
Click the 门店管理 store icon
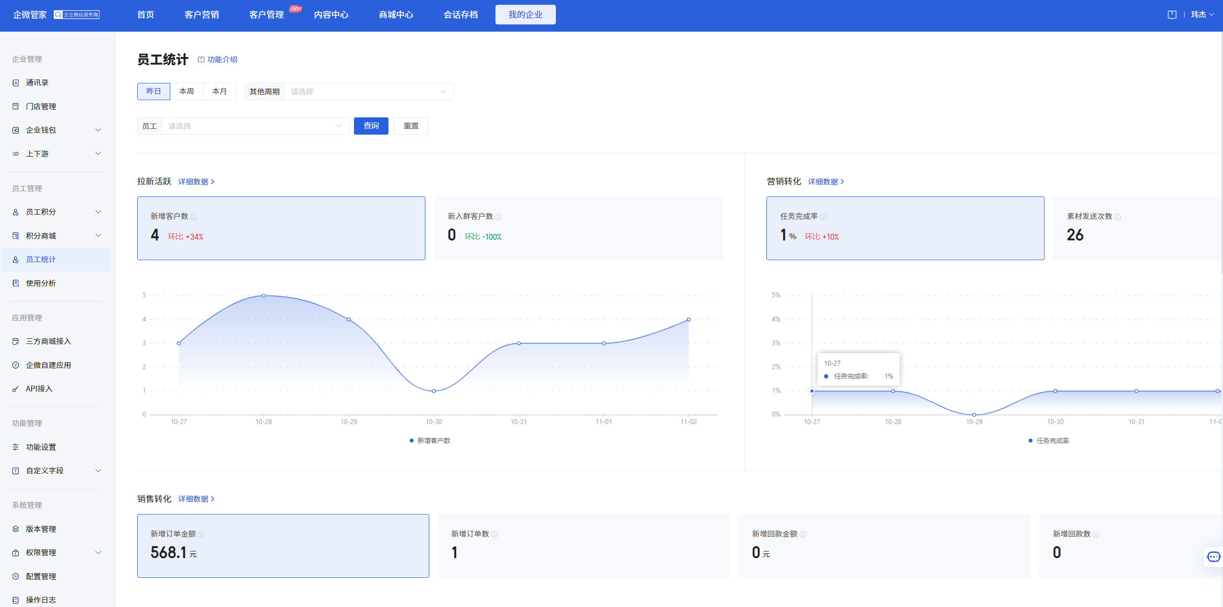pyautogui.click(x=15, y=106)
